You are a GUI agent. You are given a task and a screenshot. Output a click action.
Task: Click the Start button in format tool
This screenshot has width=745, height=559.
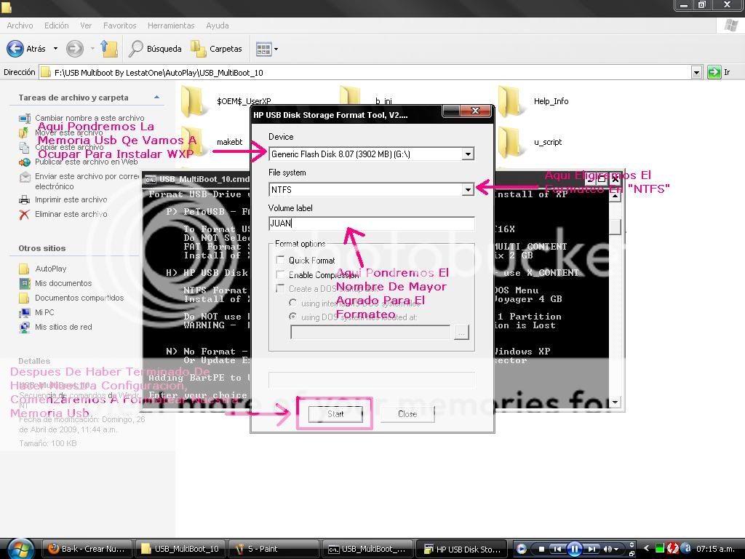coord(335,414)
